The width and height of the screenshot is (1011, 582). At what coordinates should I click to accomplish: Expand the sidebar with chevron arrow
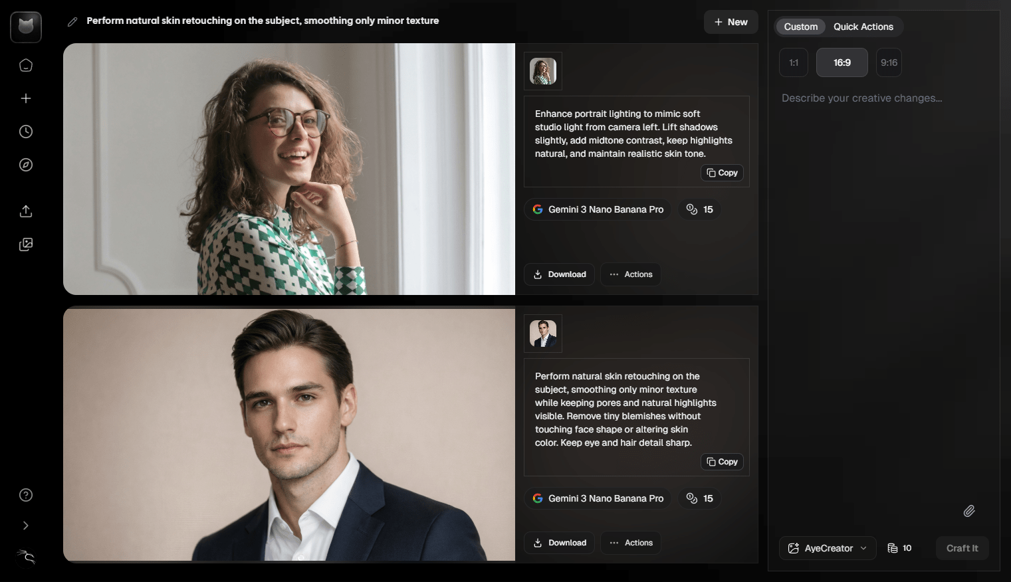(x=26, y=526)
